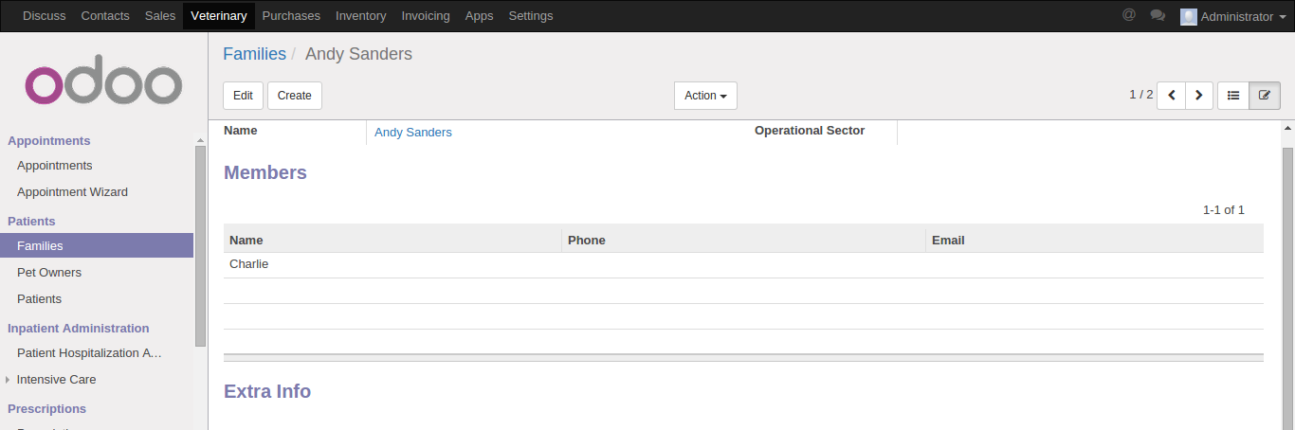Click the Administrator avatar image

coord(1188,16)
